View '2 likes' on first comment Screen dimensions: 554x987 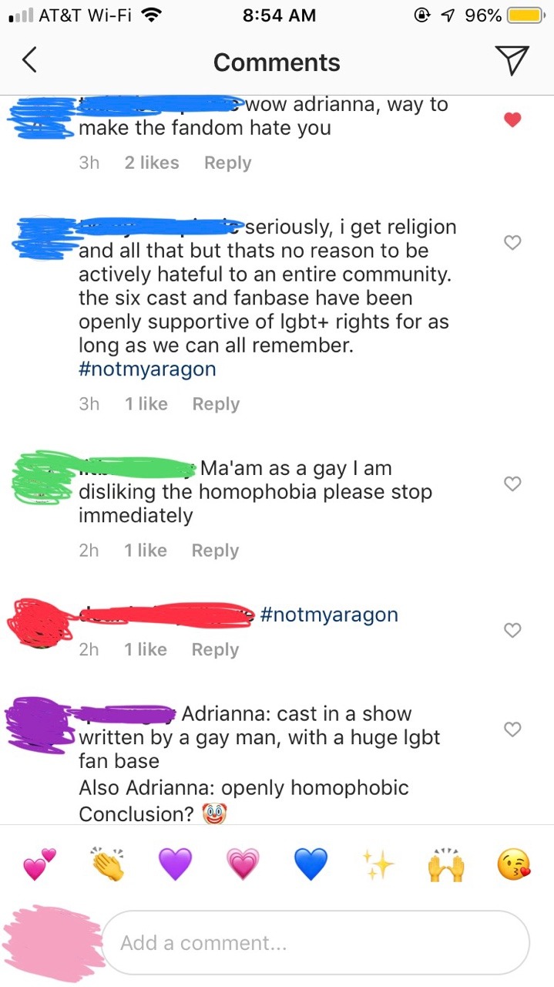[151, 163]
